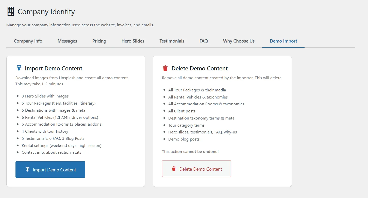The width and height of the screenshot is (368, 198).
Task: Switch to the Messages tab
Action: [67, 41]
